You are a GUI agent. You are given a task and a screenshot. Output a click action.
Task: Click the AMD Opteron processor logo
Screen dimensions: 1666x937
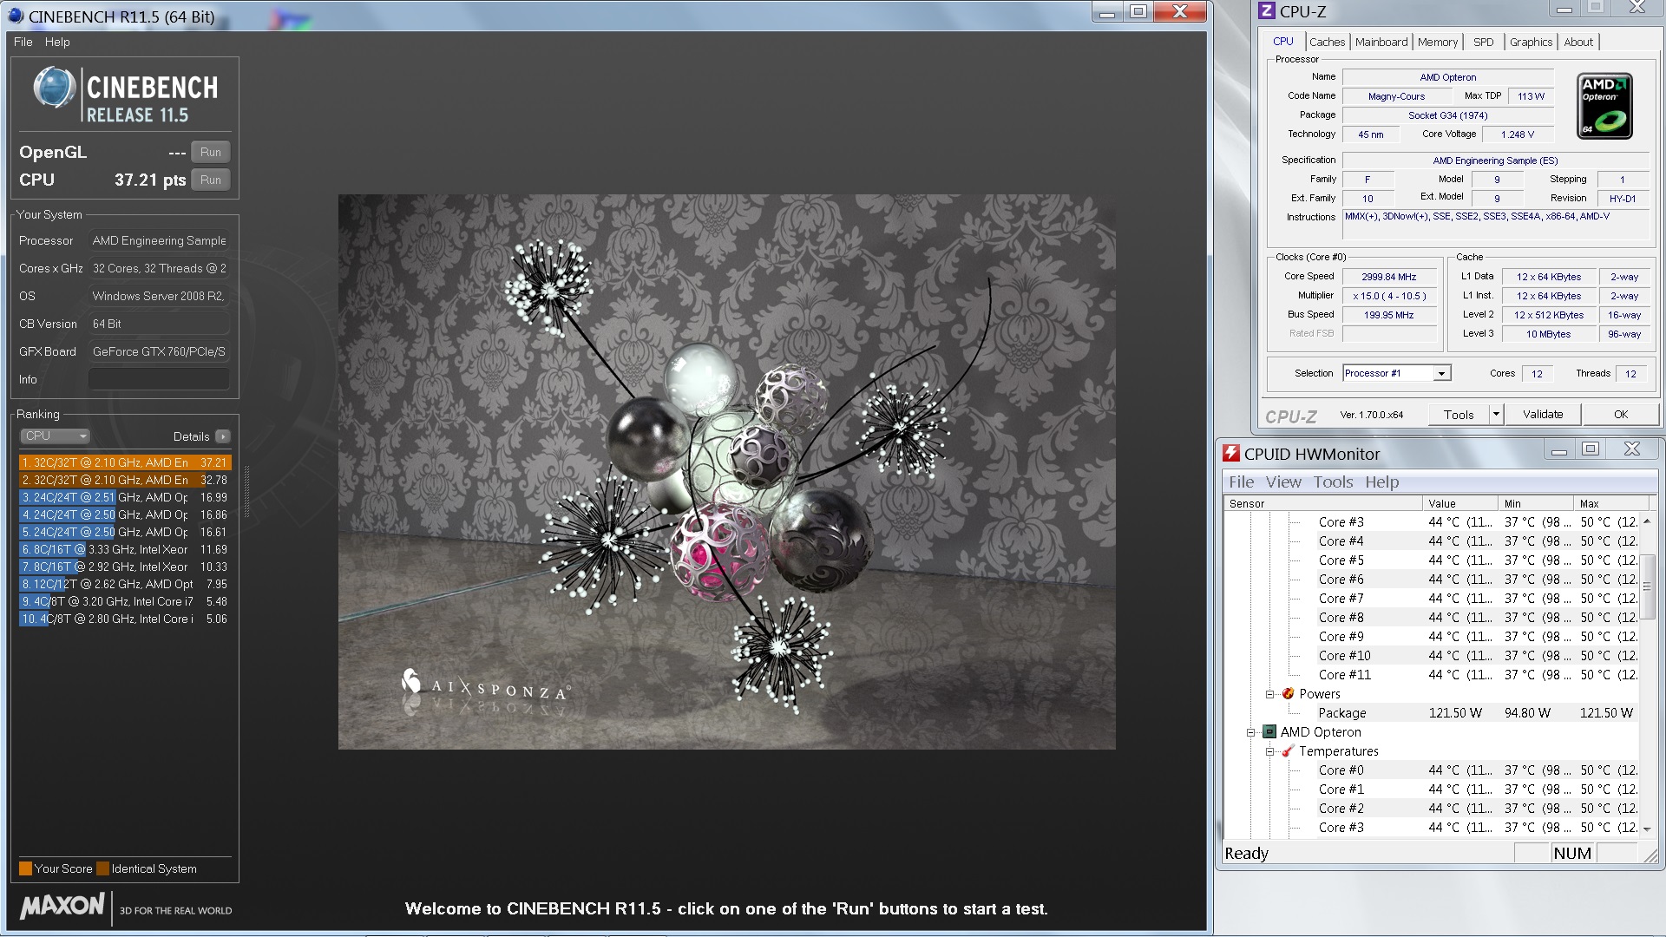coord(1604,106)
